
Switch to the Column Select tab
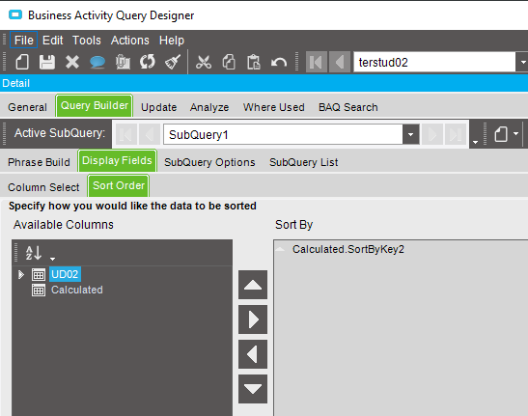tap(43, 187)
